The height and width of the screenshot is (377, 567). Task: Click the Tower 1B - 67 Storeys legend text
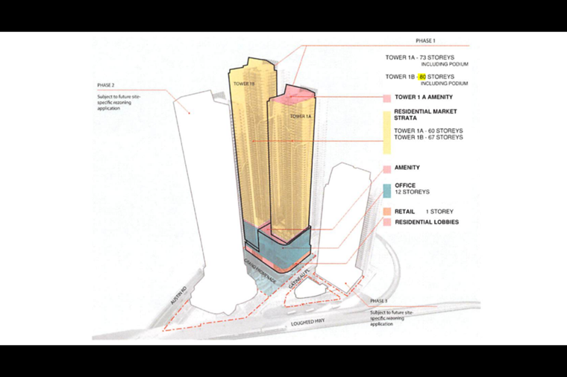428,138
